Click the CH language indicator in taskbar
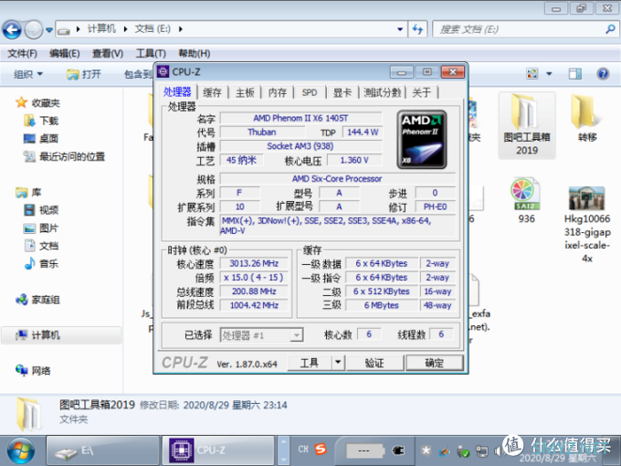Viewport: 621px width, 466px height. 303,450
